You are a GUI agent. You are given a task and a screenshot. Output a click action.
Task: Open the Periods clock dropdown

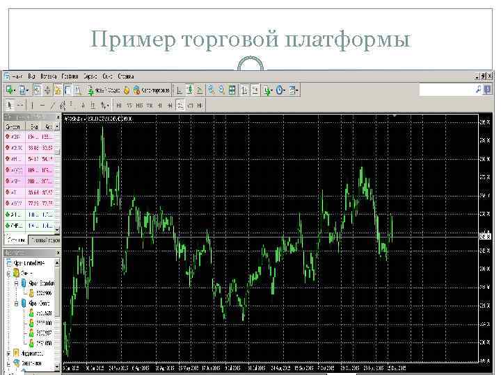tap(280, 90)
